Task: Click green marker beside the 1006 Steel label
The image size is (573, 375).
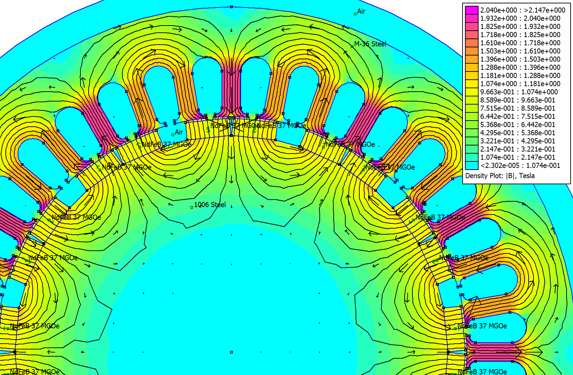Action: click(192, 207)
